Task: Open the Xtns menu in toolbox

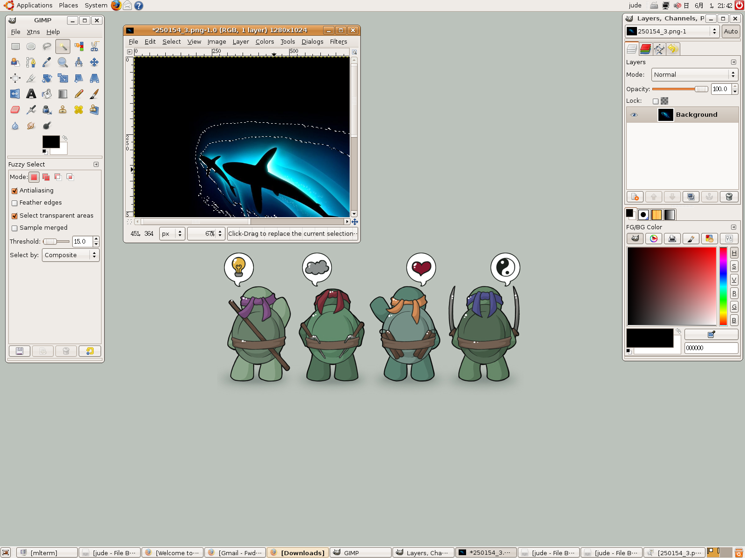Action: 33,32
